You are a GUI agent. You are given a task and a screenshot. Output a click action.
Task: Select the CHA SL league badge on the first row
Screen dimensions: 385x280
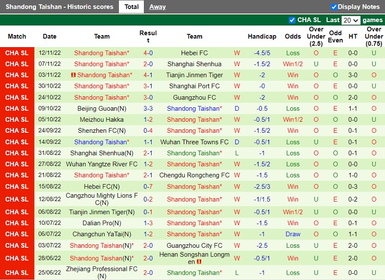[x=17, y=53]
